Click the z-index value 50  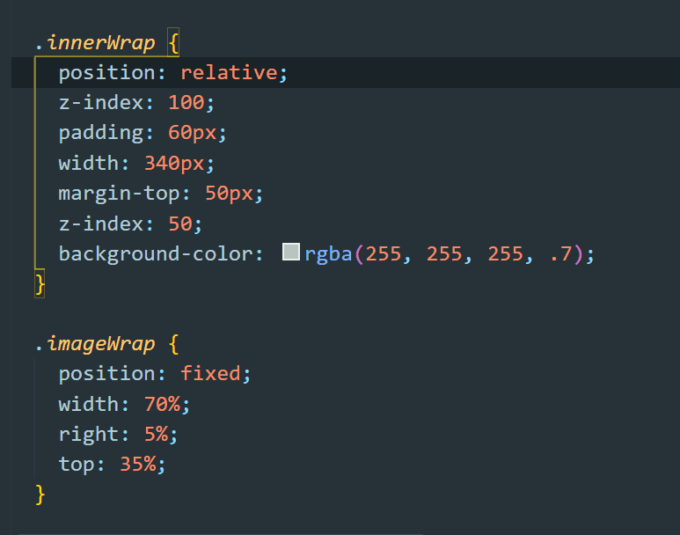click(x=179, y=224)
